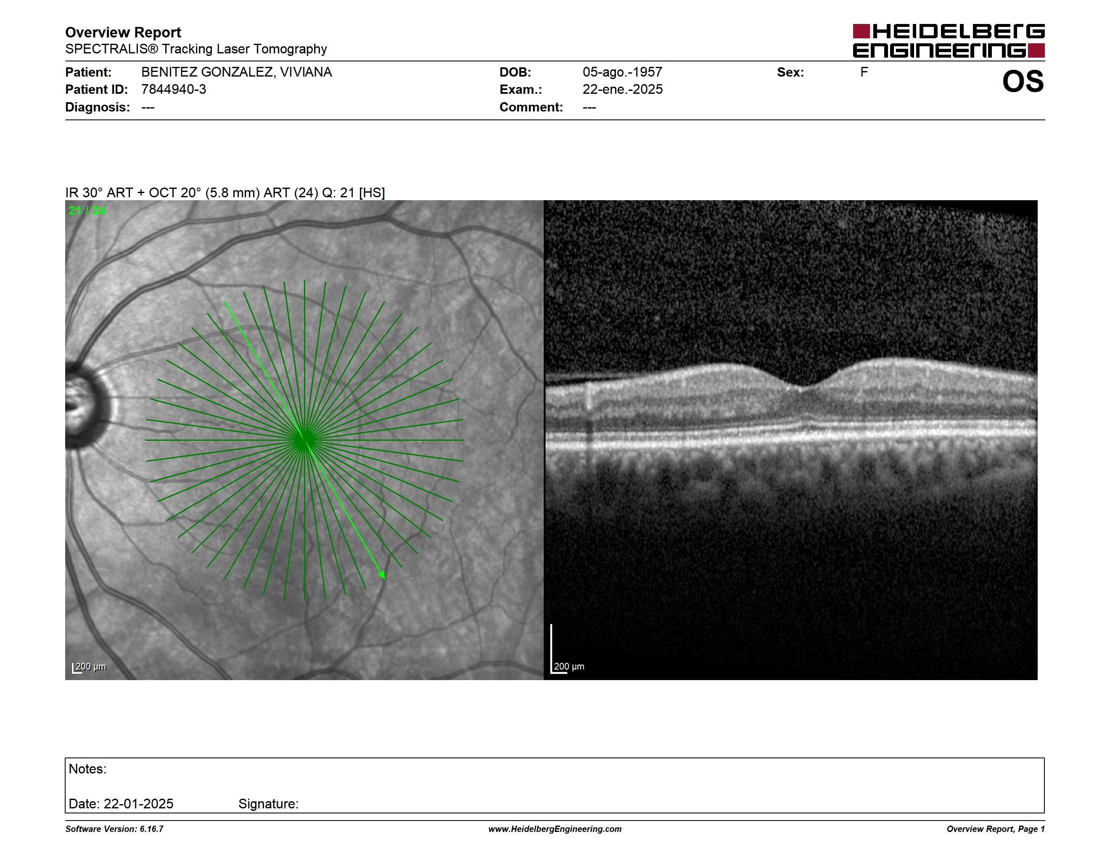Click the "200 µm" scale bar on fundus image
Viewport: 1110px width, 858px height.
89,667
